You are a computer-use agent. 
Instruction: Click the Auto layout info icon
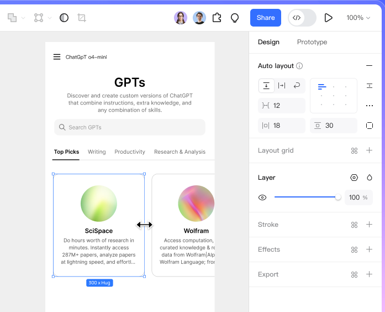click(299, 66)
